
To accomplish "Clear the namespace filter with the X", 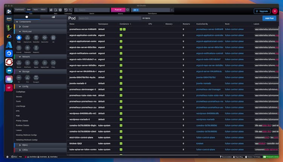I will coord(172,10).
